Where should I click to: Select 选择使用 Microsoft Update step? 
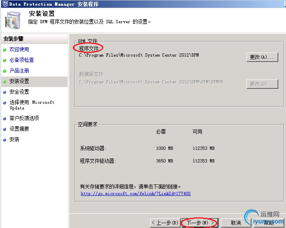(32, 105)
